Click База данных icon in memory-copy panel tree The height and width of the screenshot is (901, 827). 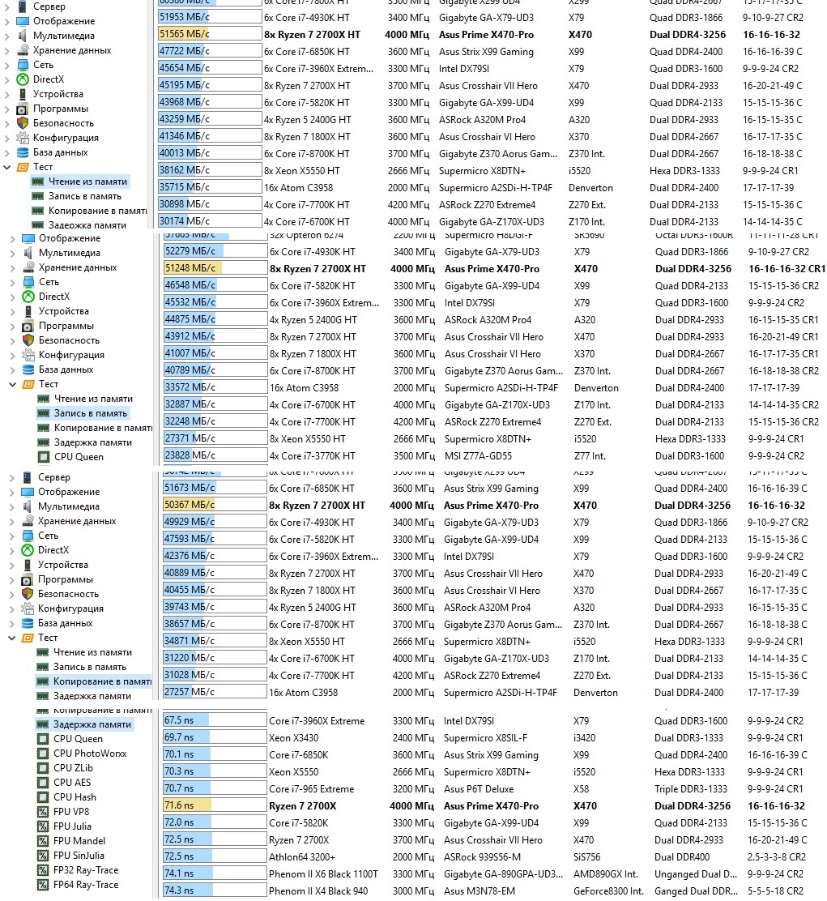tap(28, 623)
